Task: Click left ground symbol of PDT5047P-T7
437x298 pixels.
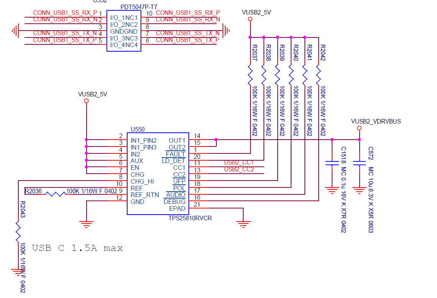Action: click(15, 31)
